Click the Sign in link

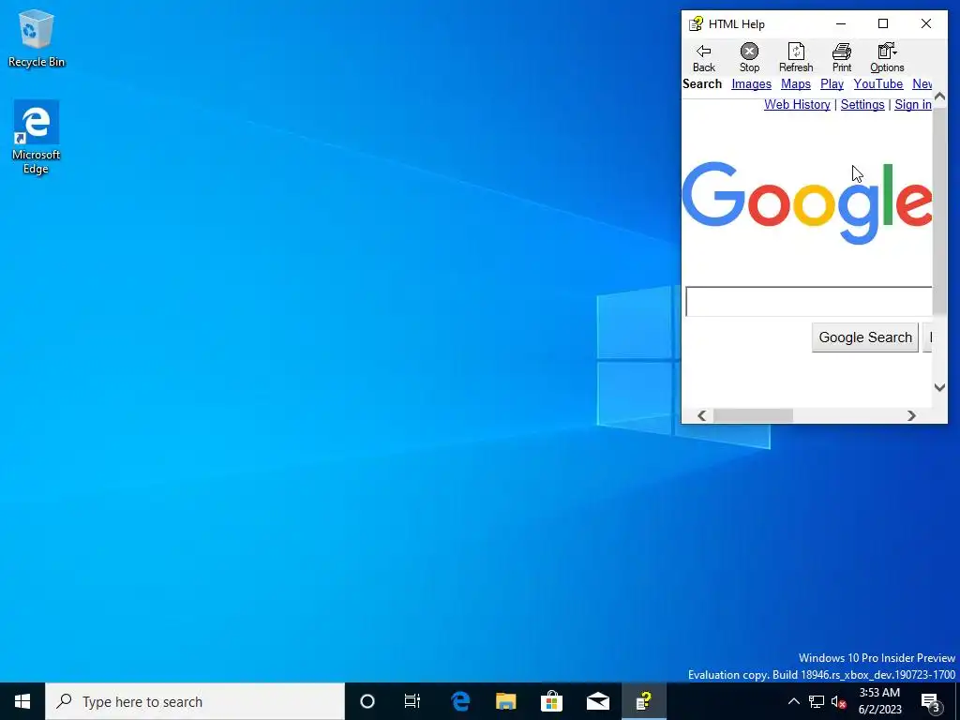(913, 105)
